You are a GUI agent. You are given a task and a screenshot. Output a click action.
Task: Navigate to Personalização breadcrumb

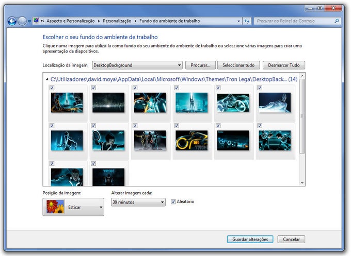point(117,21)
